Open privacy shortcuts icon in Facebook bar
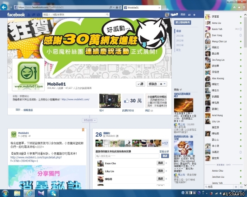This screenshot has height=197, width=247. point(189,15)
